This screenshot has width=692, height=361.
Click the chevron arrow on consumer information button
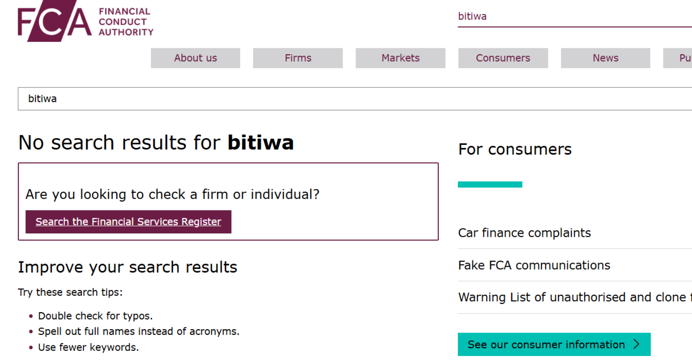click(637, 344)
